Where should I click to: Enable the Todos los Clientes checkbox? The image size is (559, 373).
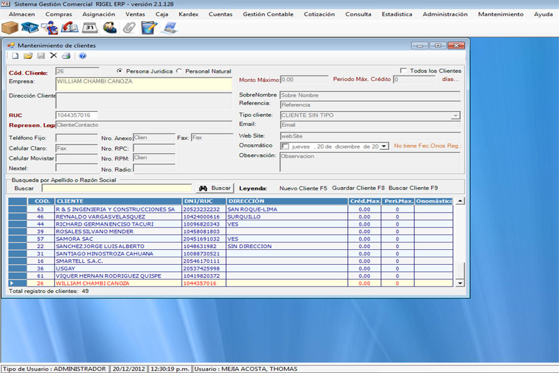tap(404, 71)
